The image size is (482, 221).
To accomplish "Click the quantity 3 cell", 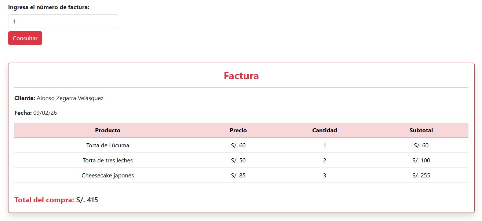I will point(324,176).
